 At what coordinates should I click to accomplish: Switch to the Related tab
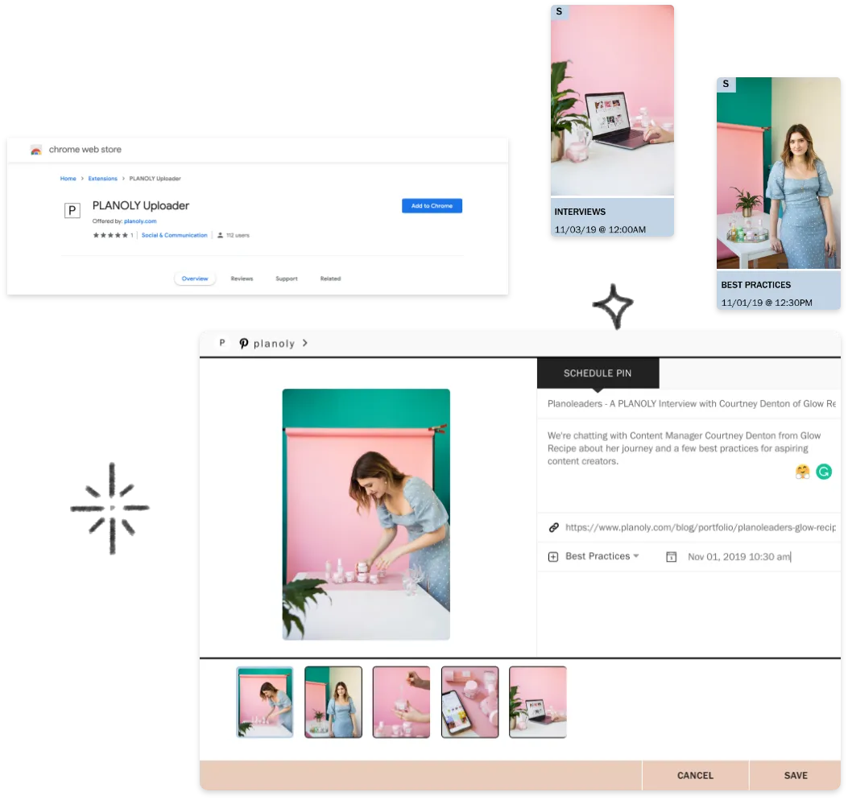(x=330, y=279)
